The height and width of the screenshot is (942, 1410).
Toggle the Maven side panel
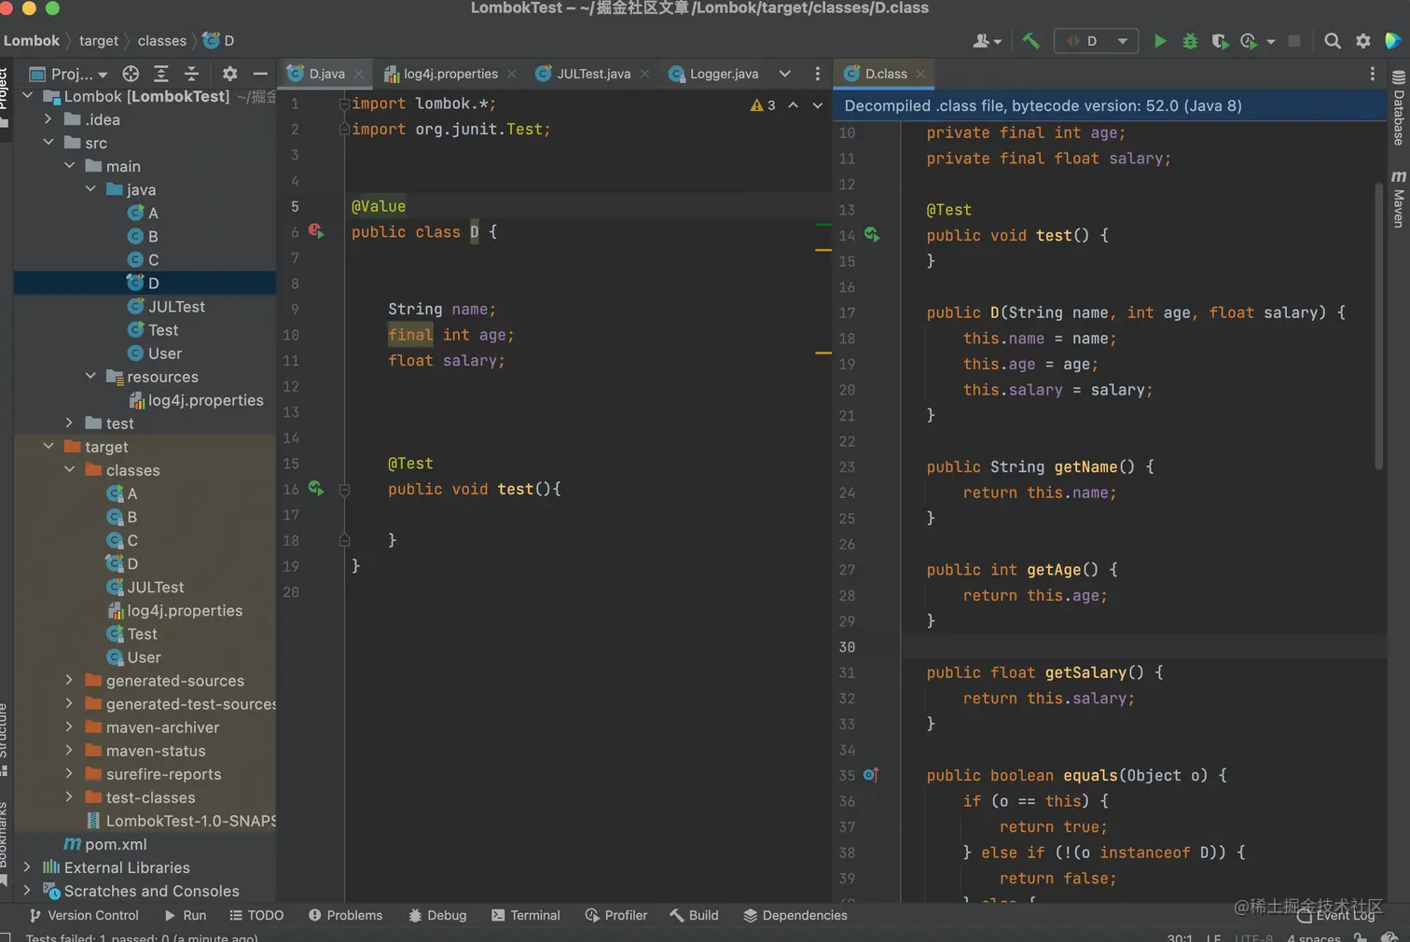click(1398, 199)
